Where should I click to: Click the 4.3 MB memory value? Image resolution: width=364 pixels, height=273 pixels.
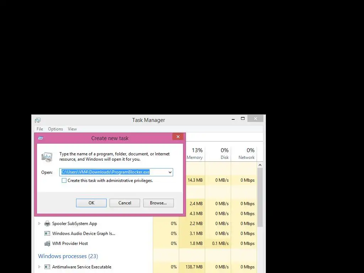(196, 214)
